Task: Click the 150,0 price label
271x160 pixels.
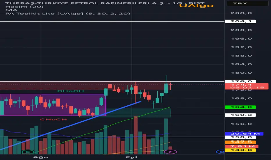Action: pos(240,137)
